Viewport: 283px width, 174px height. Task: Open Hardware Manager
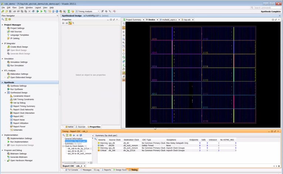click(x=21, y=160)
